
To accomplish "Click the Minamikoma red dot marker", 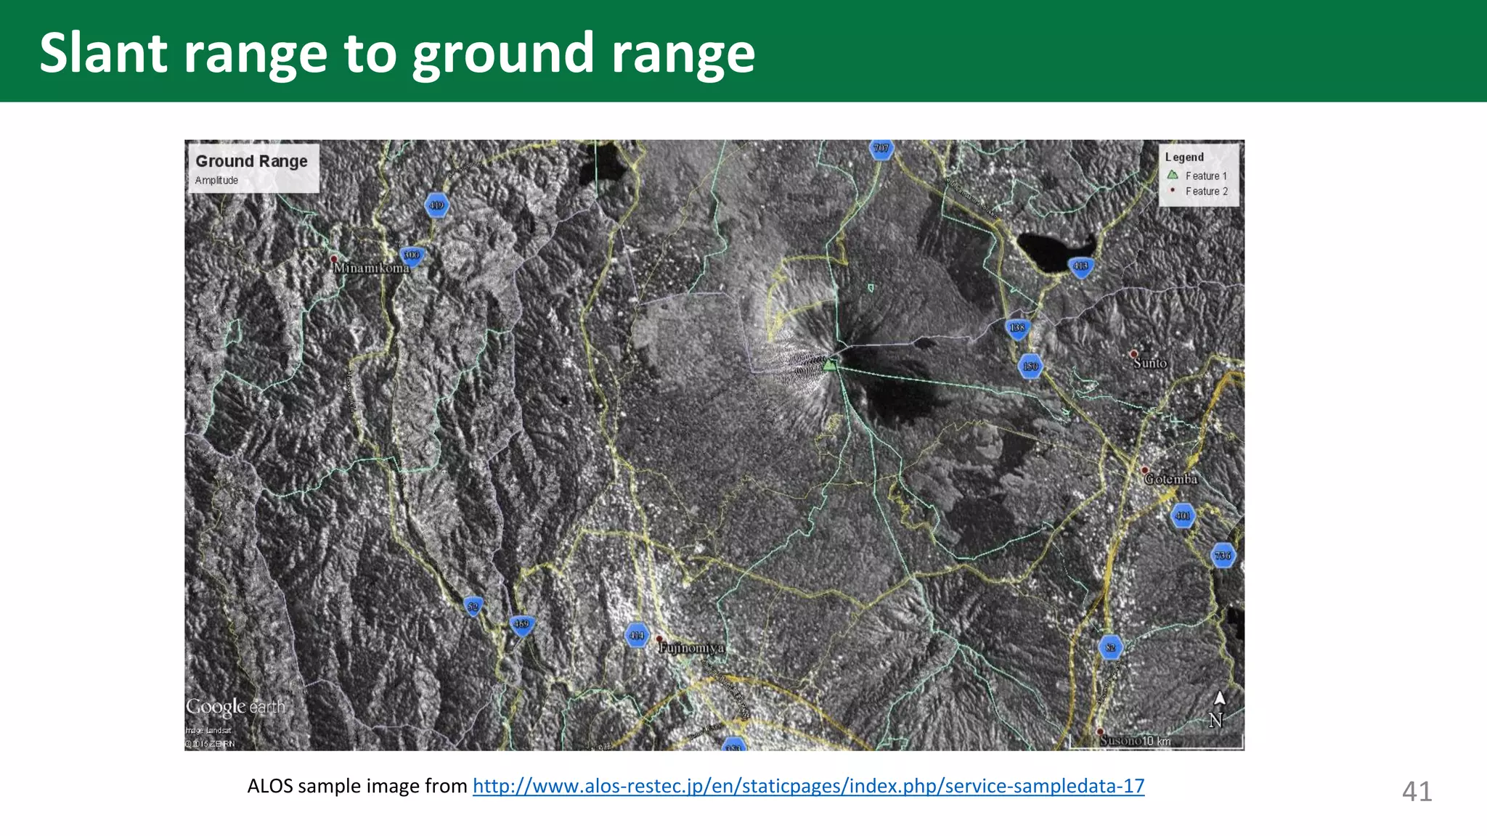I will coord(334,259).
